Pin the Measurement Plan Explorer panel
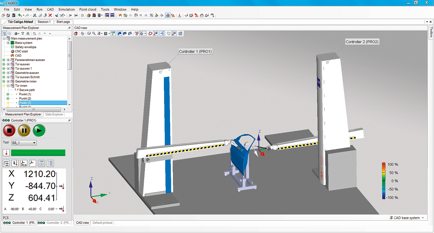 click(69, 28)
